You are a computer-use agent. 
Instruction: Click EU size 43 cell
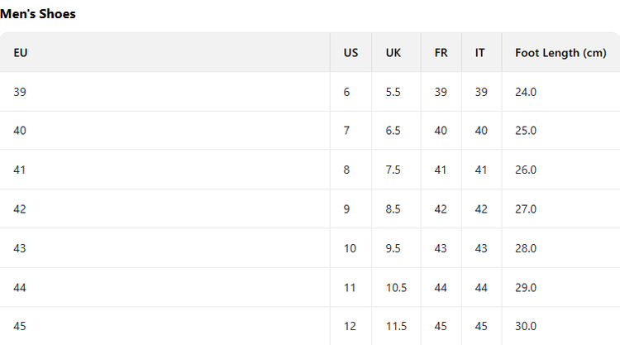(x=20, y=248)
